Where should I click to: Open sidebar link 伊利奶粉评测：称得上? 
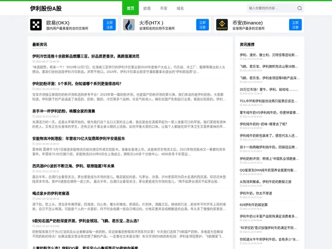[269, 159]
